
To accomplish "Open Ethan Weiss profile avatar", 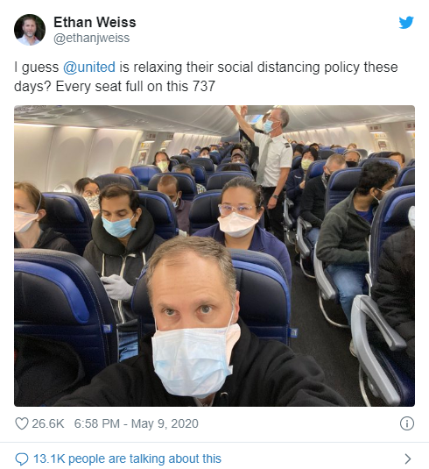I will click(30, 30).
